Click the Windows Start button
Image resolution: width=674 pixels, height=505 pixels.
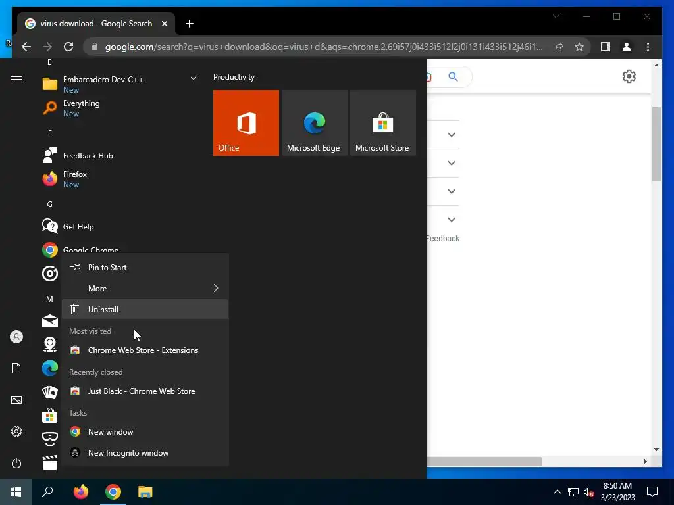pyautogui.click(x=16, y=492)
